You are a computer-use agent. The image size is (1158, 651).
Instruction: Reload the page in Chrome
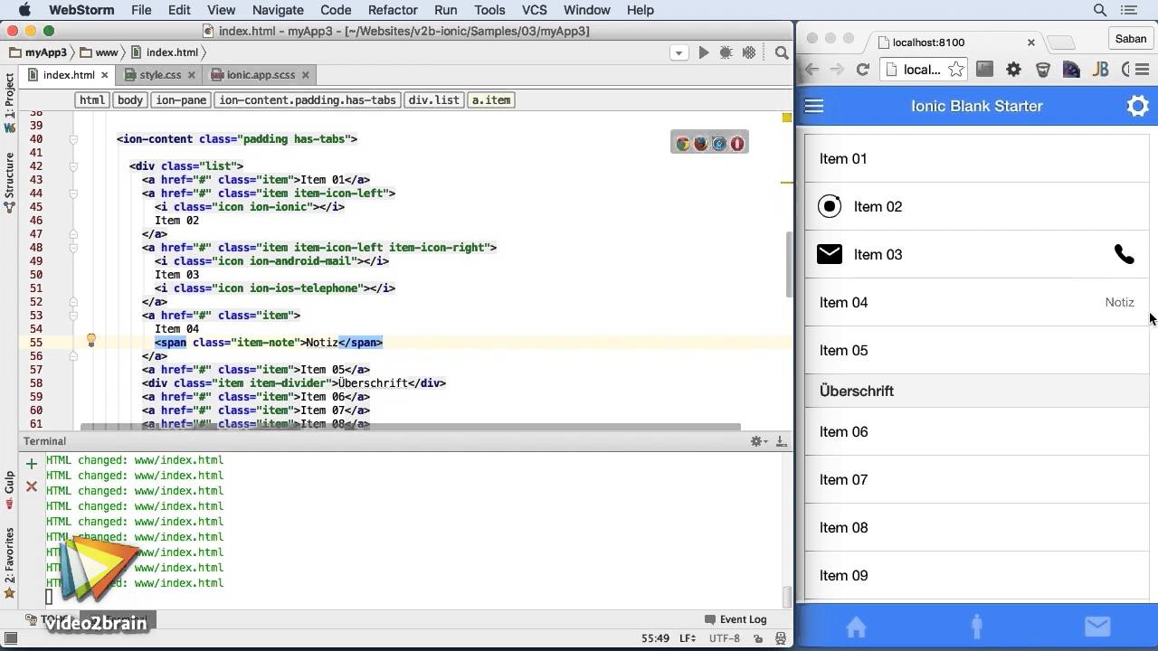point(863,70)
